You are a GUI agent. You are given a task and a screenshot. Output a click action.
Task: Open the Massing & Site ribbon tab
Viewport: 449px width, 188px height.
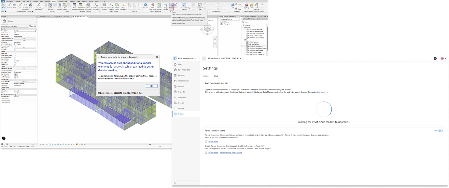coord(63,1)
